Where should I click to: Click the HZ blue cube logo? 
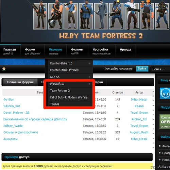tap(165, 93)
